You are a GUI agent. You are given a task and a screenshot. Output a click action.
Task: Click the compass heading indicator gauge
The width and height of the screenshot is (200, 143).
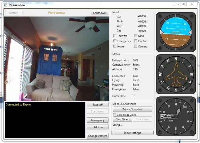(176, 74)
